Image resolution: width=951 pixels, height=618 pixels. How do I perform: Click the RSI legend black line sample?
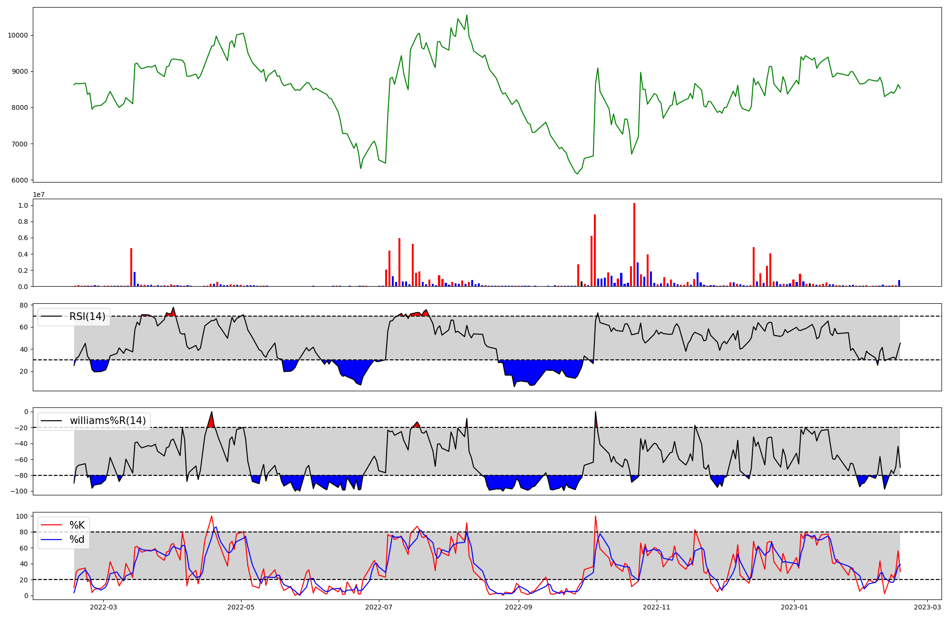[52, 317]
